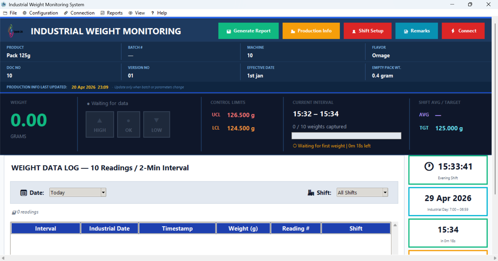Click the application icon in title bar
The width and height of the screenshot is (498, 261).
[4, 4]
